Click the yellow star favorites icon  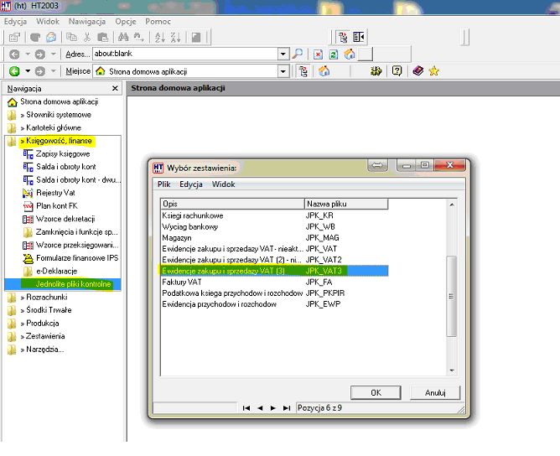434,71
